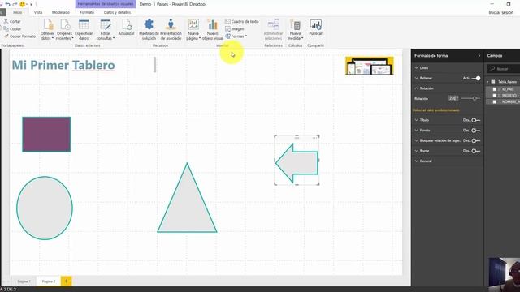The height and width of the screenshot is (292, 520).
Task: Insert a Cuadro de texto
Action: [x=242, y=21]
